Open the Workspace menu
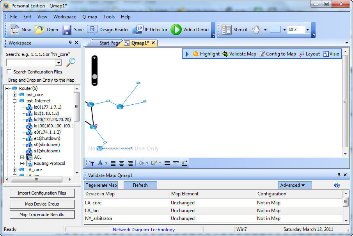Image resolution: width=353 pixels, height=236 pixels. tap(64, 17)
